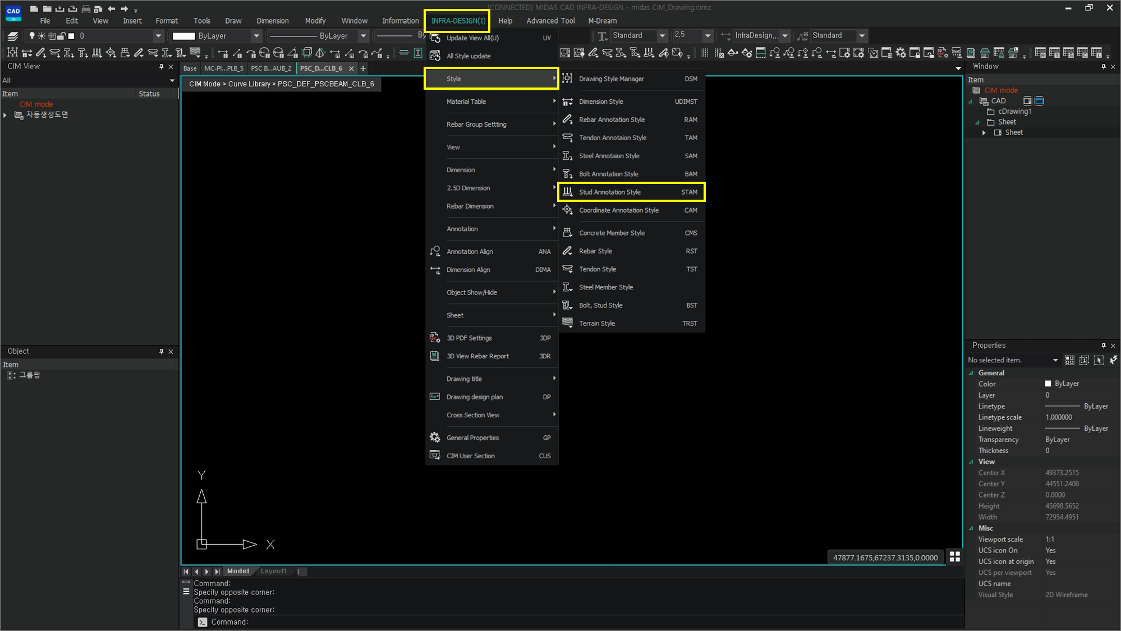Click the Coordinate Annotation Style menu icon
Screen dimensions: 1121x631
pyautogui.click(x=567, y=210)
